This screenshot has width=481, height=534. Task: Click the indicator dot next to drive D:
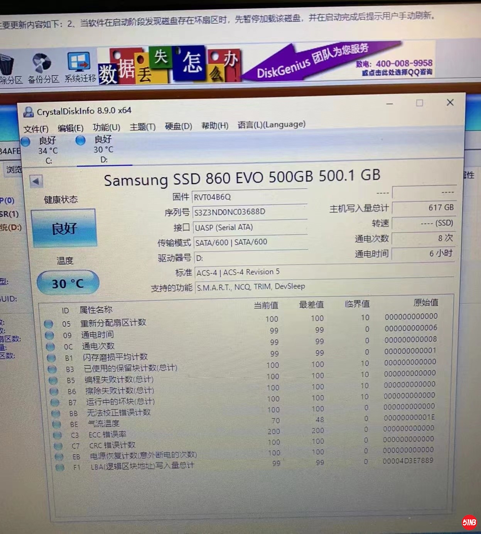(81, 141)
